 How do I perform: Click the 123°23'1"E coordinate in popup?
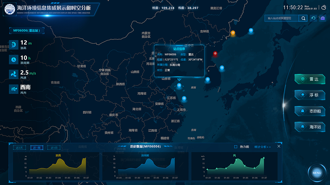pyautogui.click(x=171, y=60)
